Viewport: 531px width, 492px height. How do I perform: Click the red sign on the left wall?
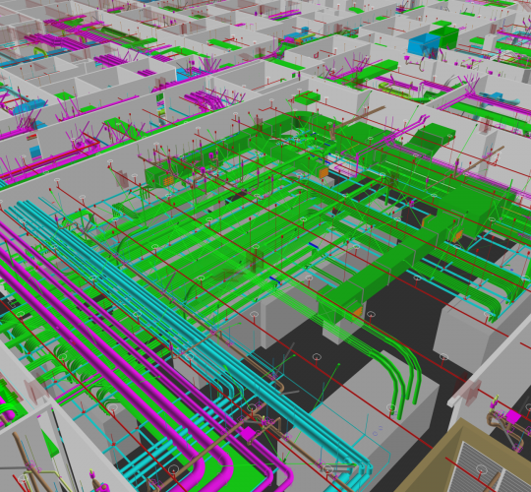tap(31, 137)
